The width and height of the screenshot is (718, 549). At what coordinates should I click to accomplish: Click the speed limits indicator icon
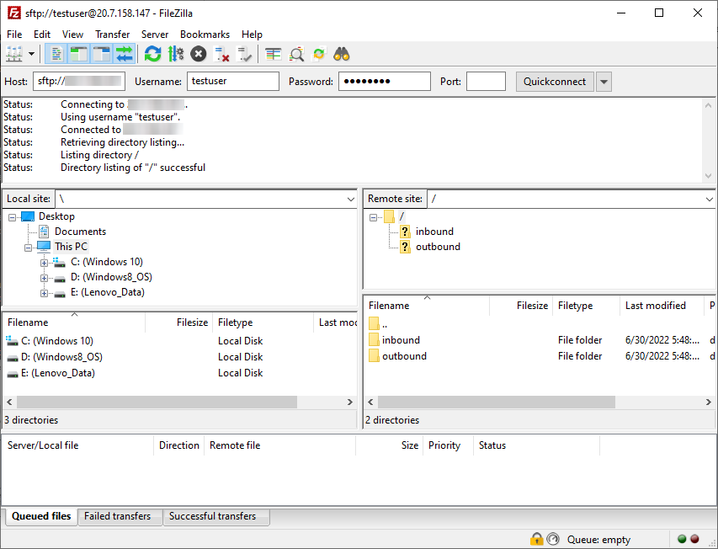click(553, 539)
